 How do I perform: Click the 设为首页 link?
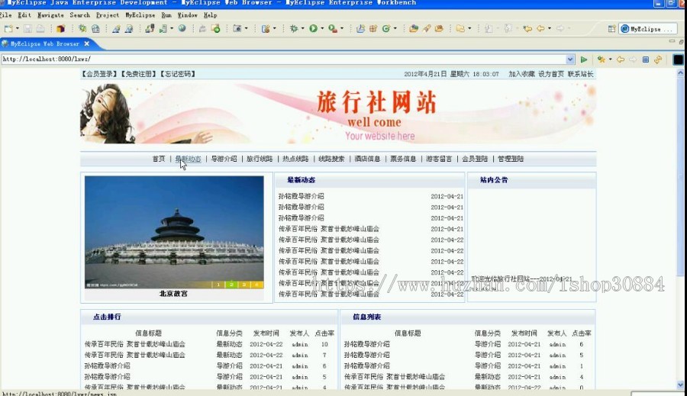551,74
